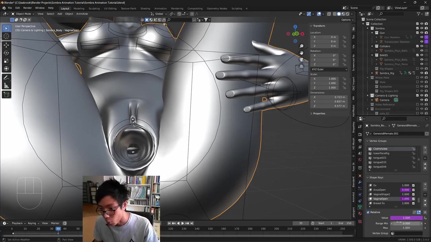Open the Object Mode dropdown
The height and width of the screenshot is (242, 431).
click(x=23, y=14)
